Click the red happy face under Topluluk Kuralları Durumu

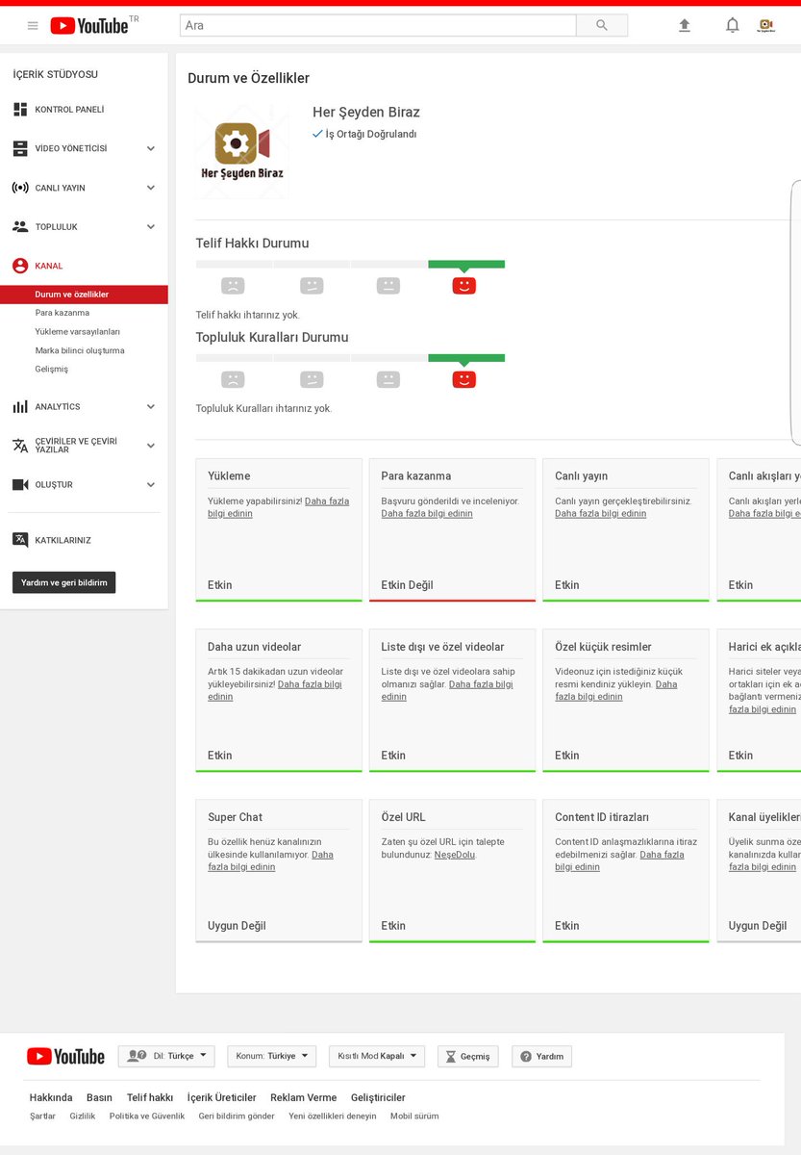point(464,379)
